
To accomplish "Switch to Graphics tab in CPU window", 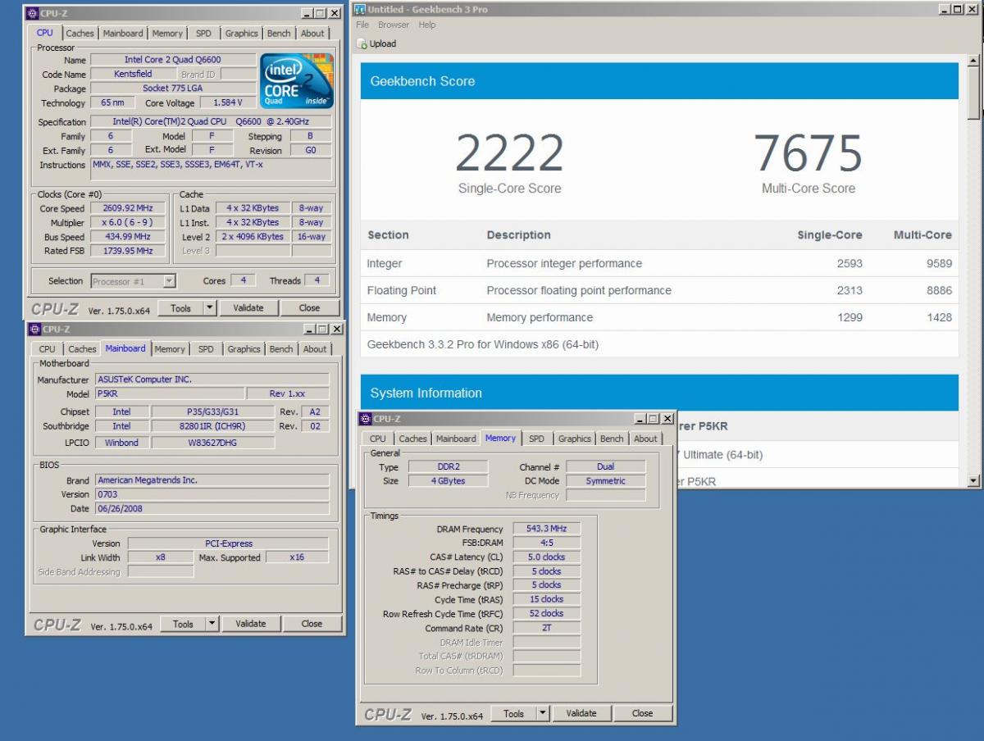I will (x=241, y=34).
